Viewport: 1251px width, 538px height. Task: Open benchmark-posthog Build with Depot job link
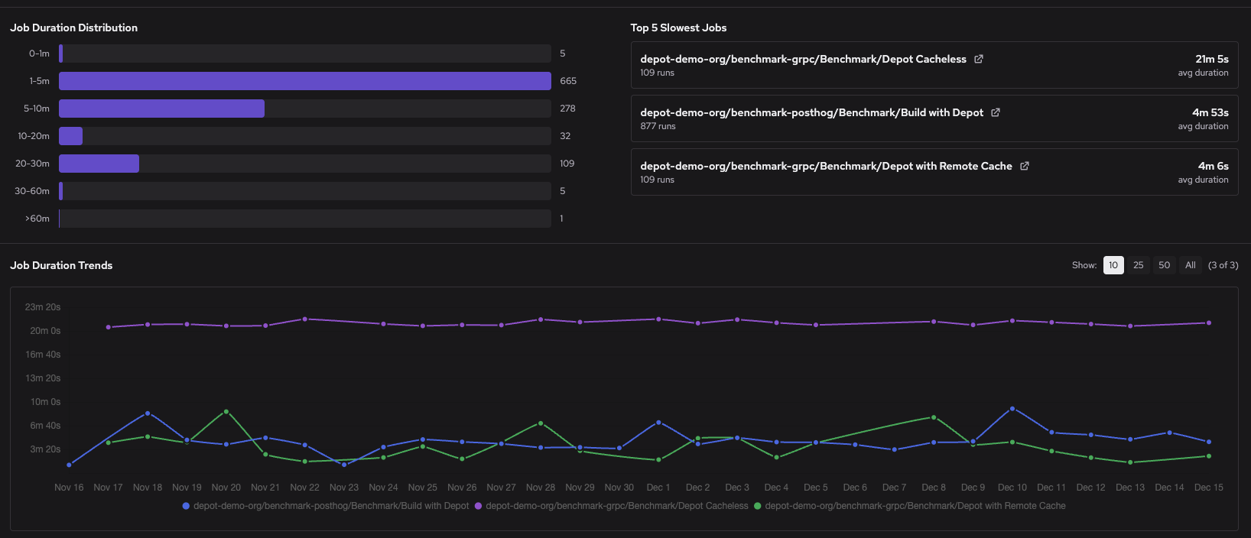[811, 112]
